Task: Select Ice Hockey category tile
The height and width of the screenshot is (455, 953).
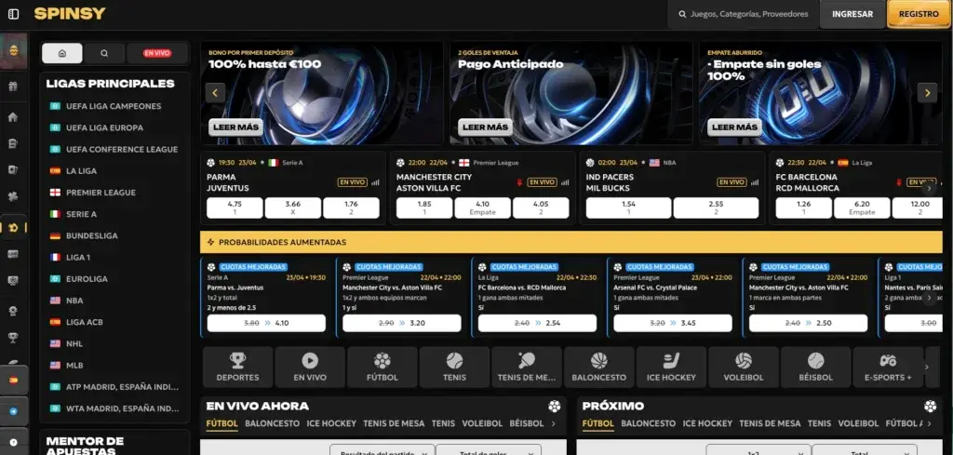Action: click(672, 367)
